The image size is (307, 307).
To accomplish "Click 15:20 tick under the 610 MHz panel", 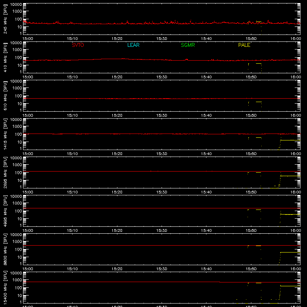I will [x=117, y=116].
